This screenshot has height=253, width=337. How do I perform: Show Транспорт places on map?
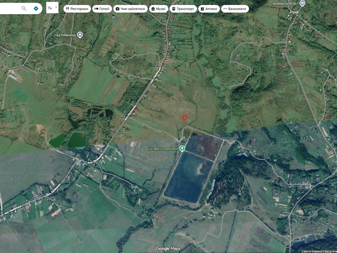pyautogui.click(x=183, y=9)
